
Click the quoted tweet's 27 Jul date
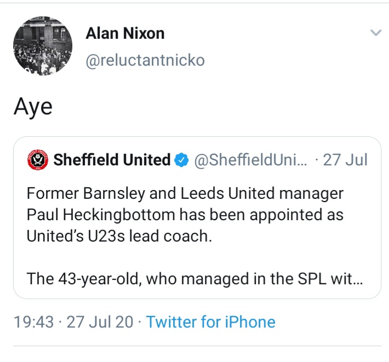click(345, 160)
